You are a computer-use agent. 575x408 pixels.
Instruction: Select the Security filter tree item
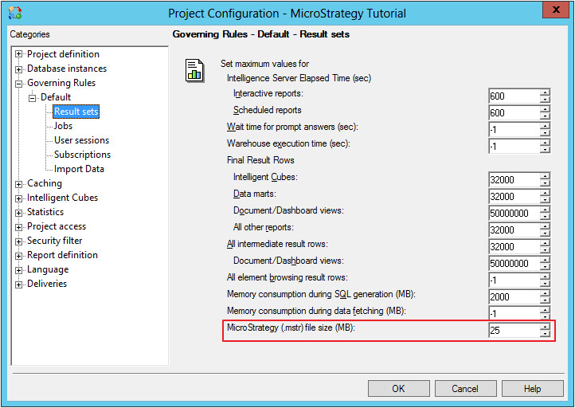pyautogui.click(x=55, y=241)
